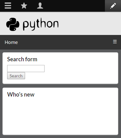Open shortcuts via the star icon

coord(24,6)
